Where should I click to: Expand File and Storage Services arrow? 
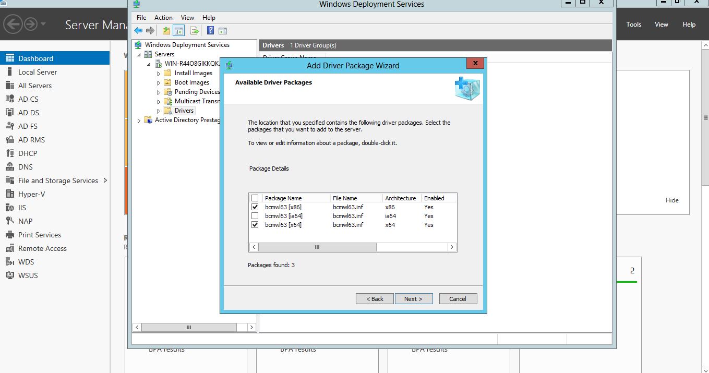coord(105,181)
